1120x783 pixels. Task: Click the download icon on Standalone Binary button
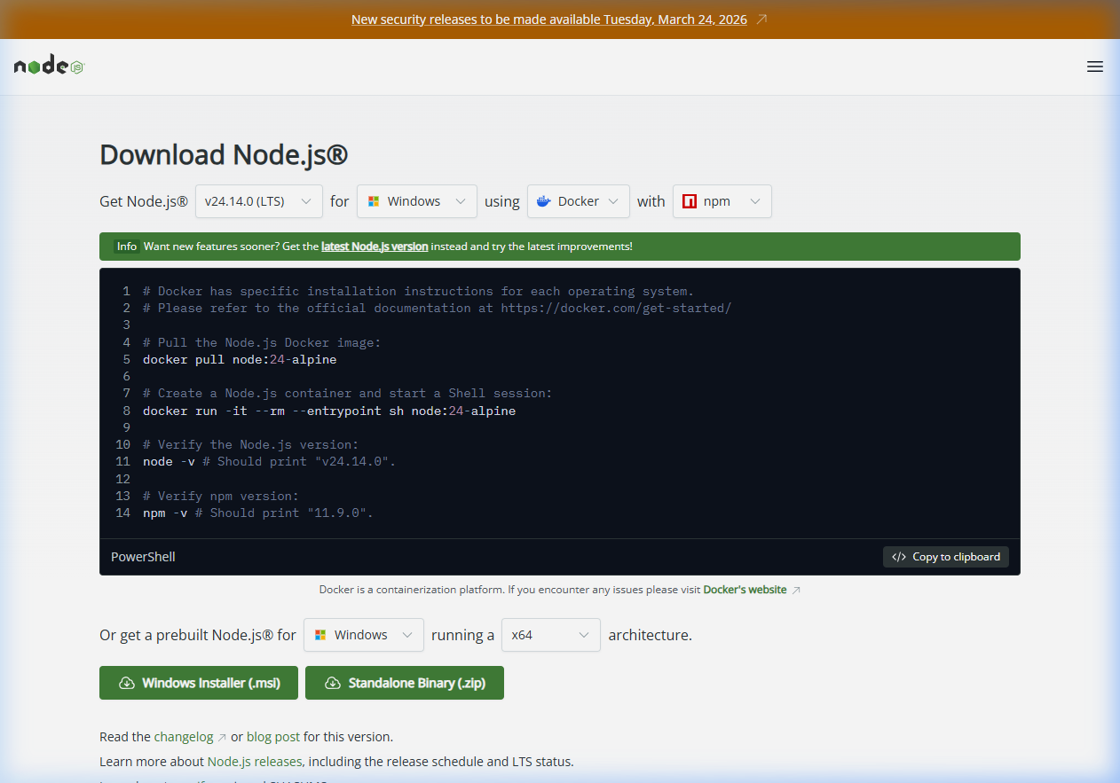click(x=333, y=683)
